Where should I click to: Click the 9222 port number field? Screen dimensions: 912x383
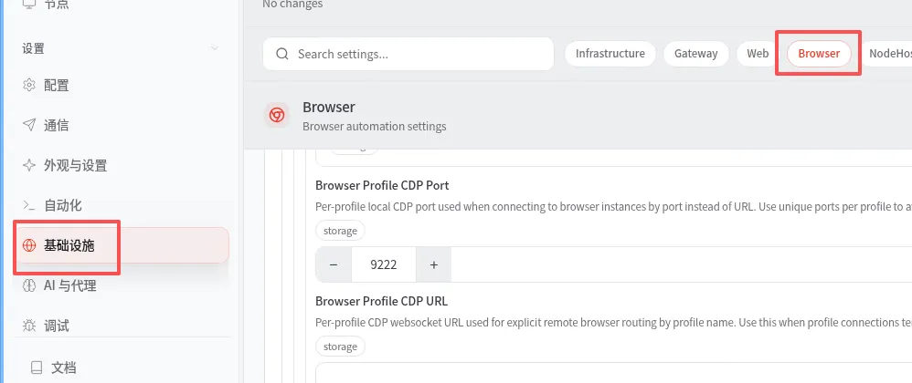[383, 264]
